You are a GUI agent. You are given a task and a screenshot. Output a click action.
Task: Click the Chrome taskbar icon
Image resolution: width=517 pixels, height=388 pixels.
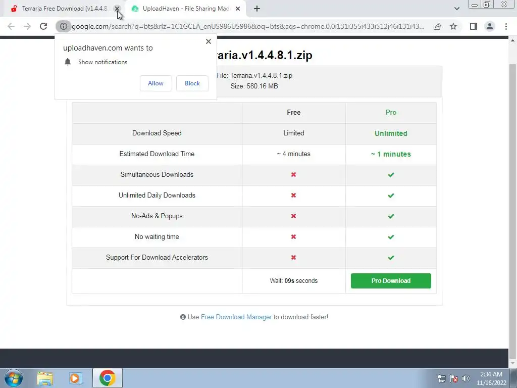click(108, 378)
